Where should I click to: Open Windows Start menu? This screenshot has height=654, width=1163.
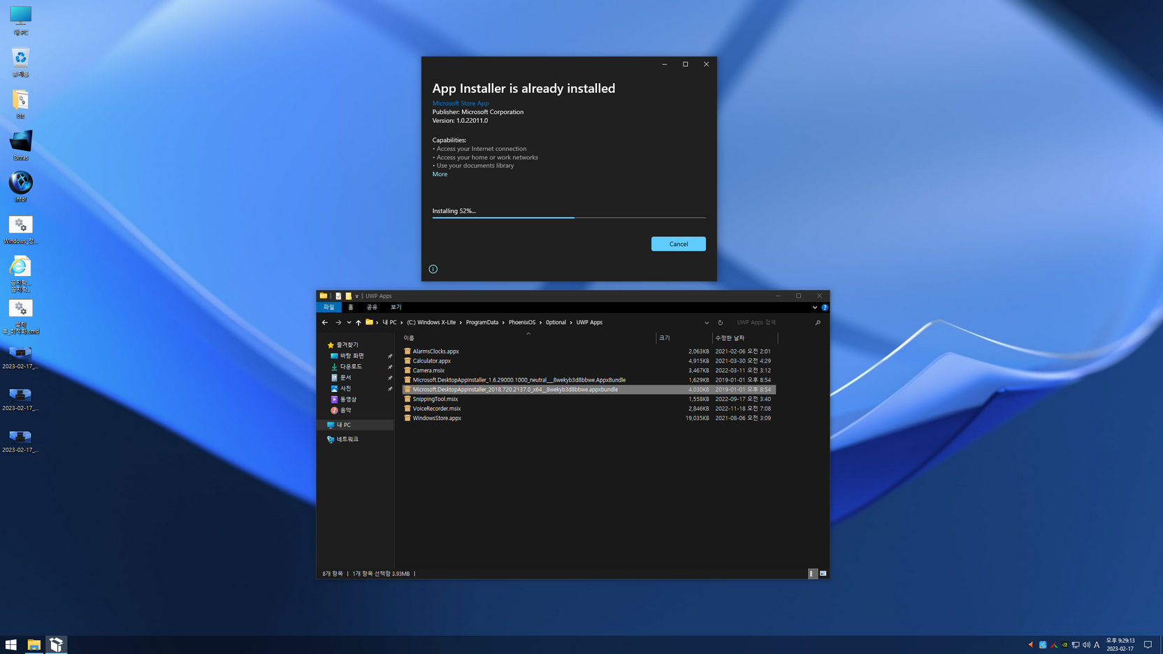click(11, 645)
